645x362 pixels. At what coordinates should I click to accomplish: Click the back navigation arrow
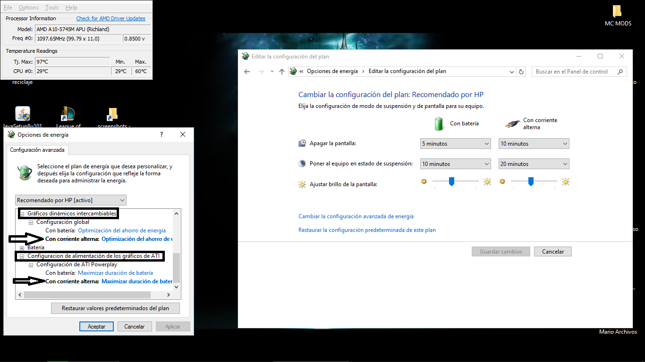point(246,72)
